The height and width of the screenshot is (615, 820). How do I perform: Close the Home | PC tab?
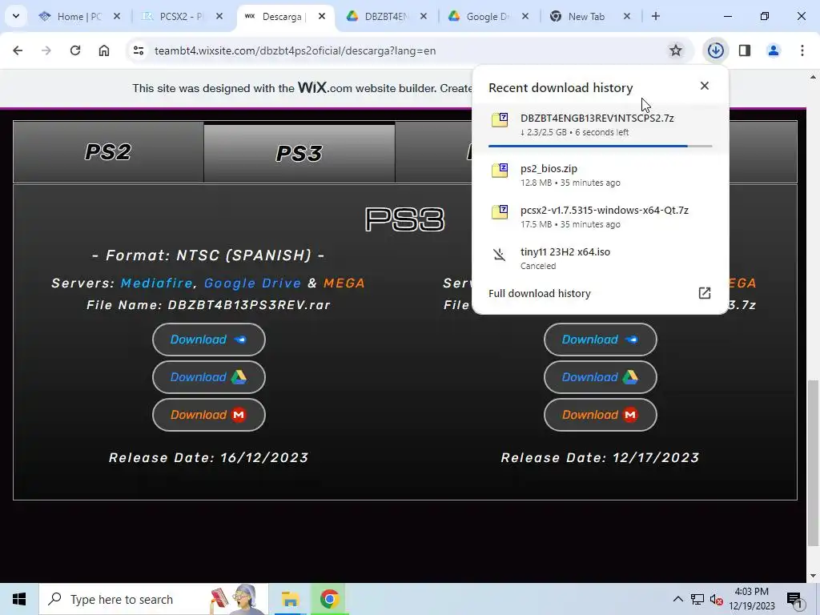pyautogui.click(x=117, y=16)
